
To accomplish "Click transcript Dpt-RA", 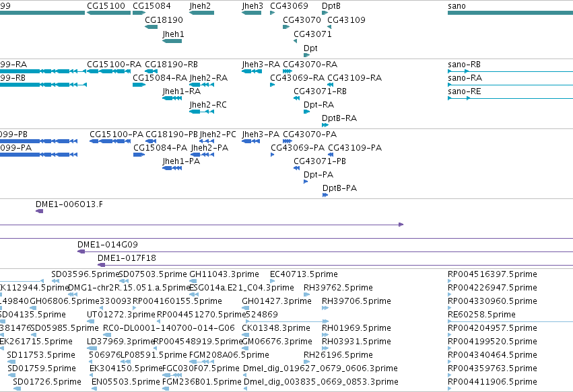I will (x=318, y=105).
